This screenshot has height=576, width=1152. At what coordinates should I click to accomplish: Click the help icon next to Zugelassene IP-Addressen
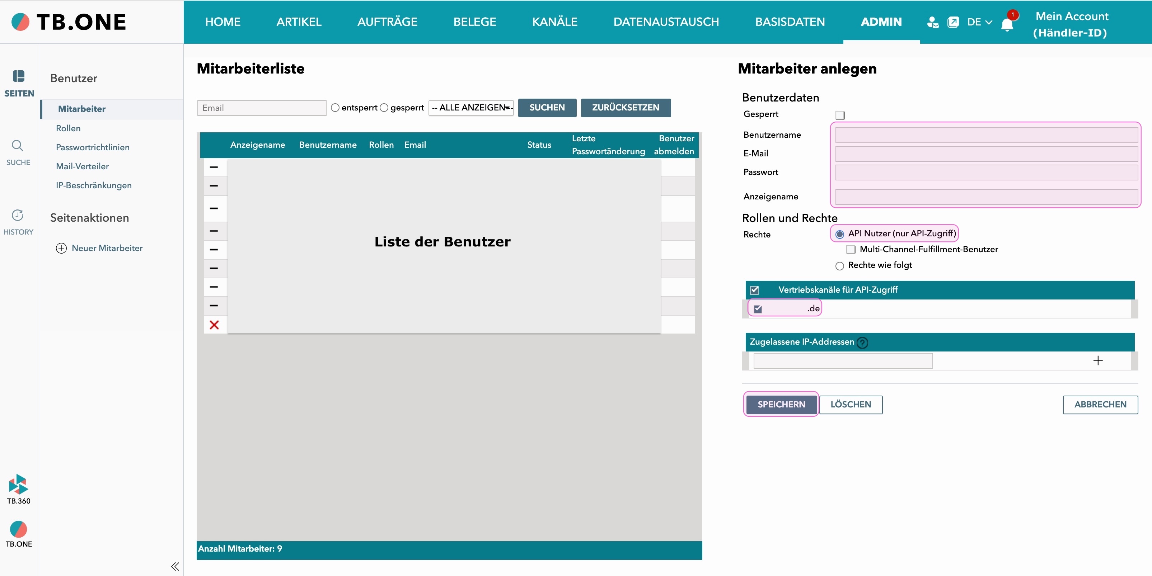click(x=863, y=343)
